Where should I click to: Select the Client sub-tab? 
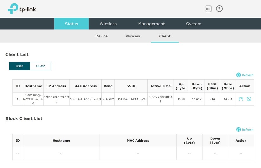(x=165, y=36)
